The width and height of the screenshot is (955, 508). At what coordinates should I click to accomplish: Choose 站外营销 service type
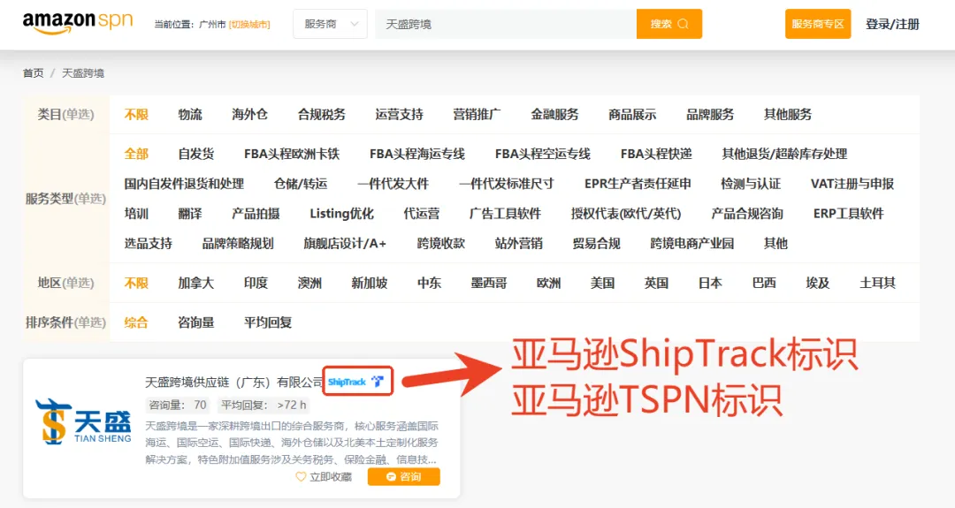[519, 243]
